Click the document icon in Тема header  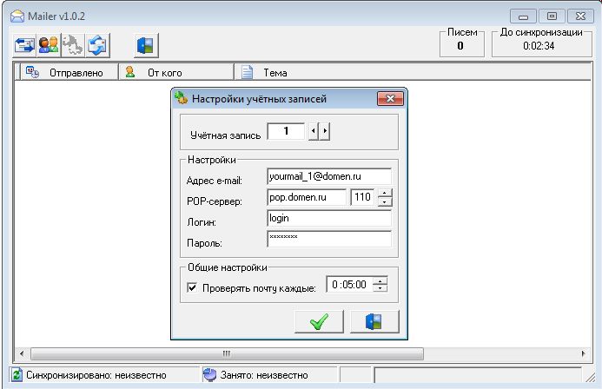247,72
